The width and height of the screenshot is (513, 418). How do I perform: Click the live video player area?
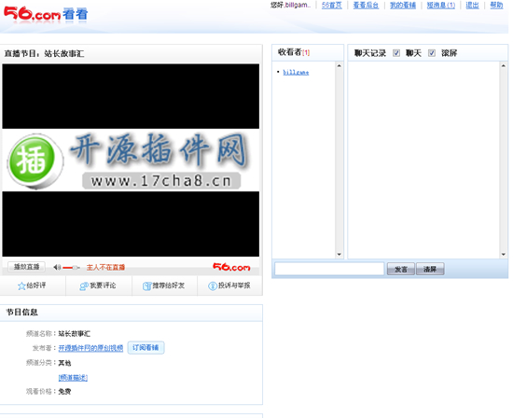point(131,160)
